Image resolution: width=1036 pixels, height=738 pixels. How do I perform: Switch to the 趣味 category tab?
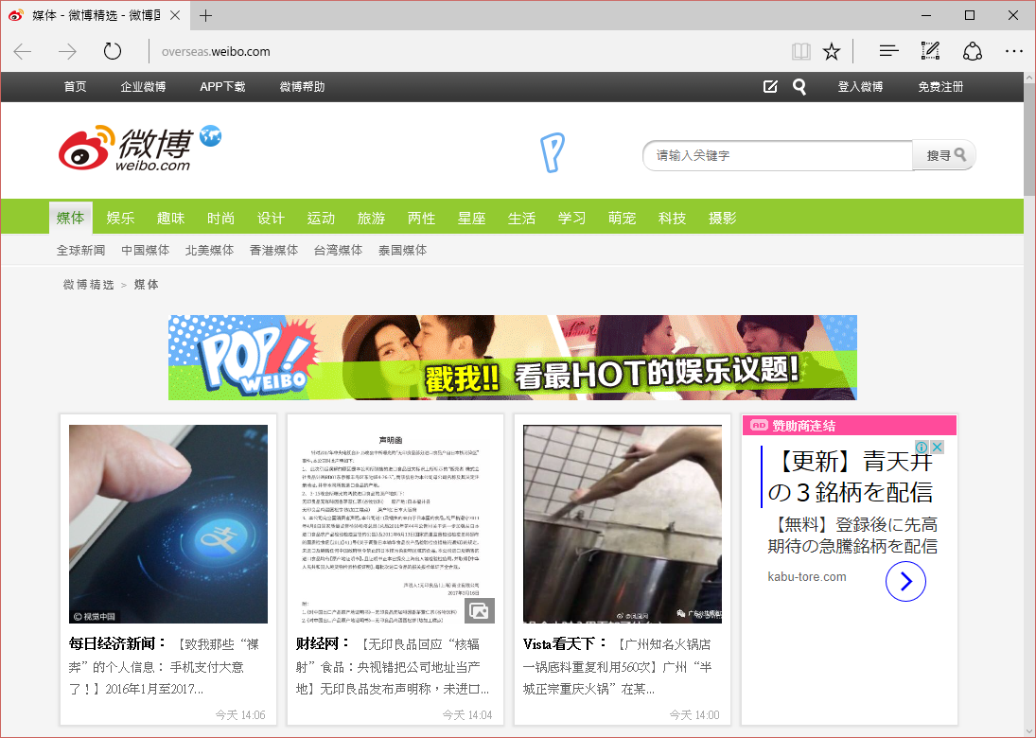(170, 218)
